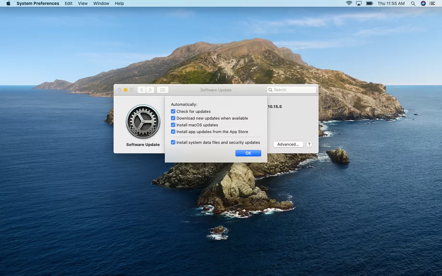This screenshot has width=442, height=276.
Task: Click the Software Update gear icon
Action: pyautogui.click(x=143, y=122)
